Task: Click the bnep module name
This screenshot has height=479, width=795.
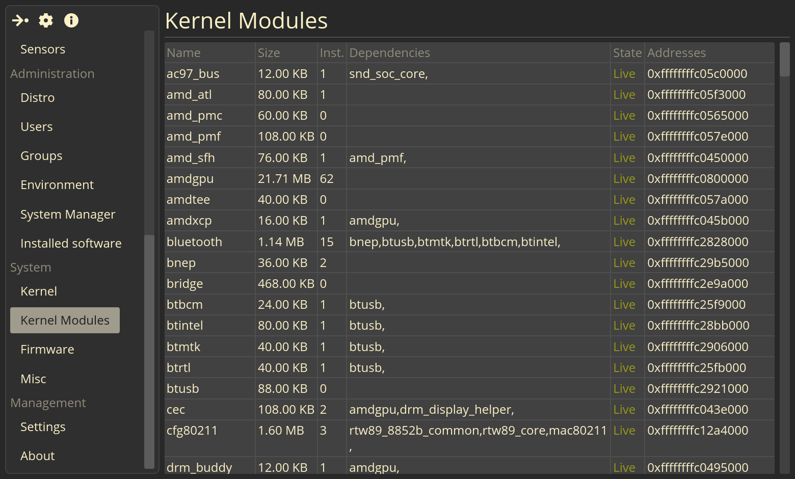Action: [x=181, y=263]
